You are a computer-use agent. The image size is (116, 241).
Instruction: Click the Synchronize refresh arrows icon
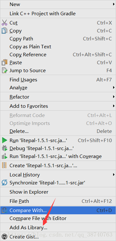(x=4, y=183)
